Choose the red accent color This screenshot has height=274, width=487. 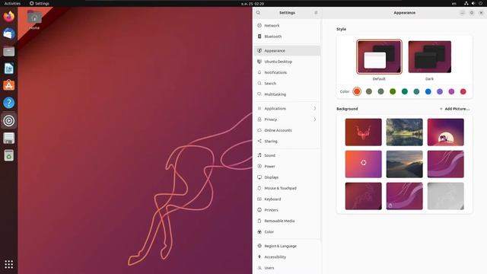pyautogui.click(x=463, y=91)
